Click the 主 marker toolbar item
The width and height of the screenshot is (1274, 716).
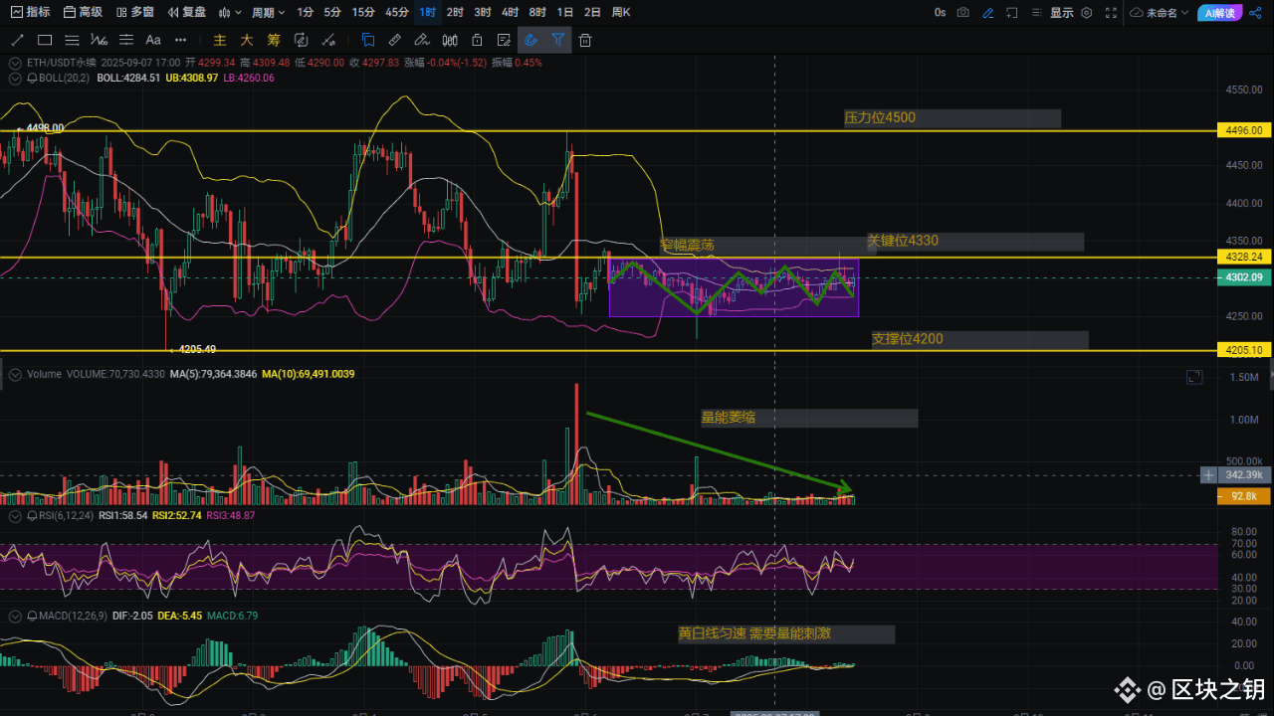tap(220, 40)
